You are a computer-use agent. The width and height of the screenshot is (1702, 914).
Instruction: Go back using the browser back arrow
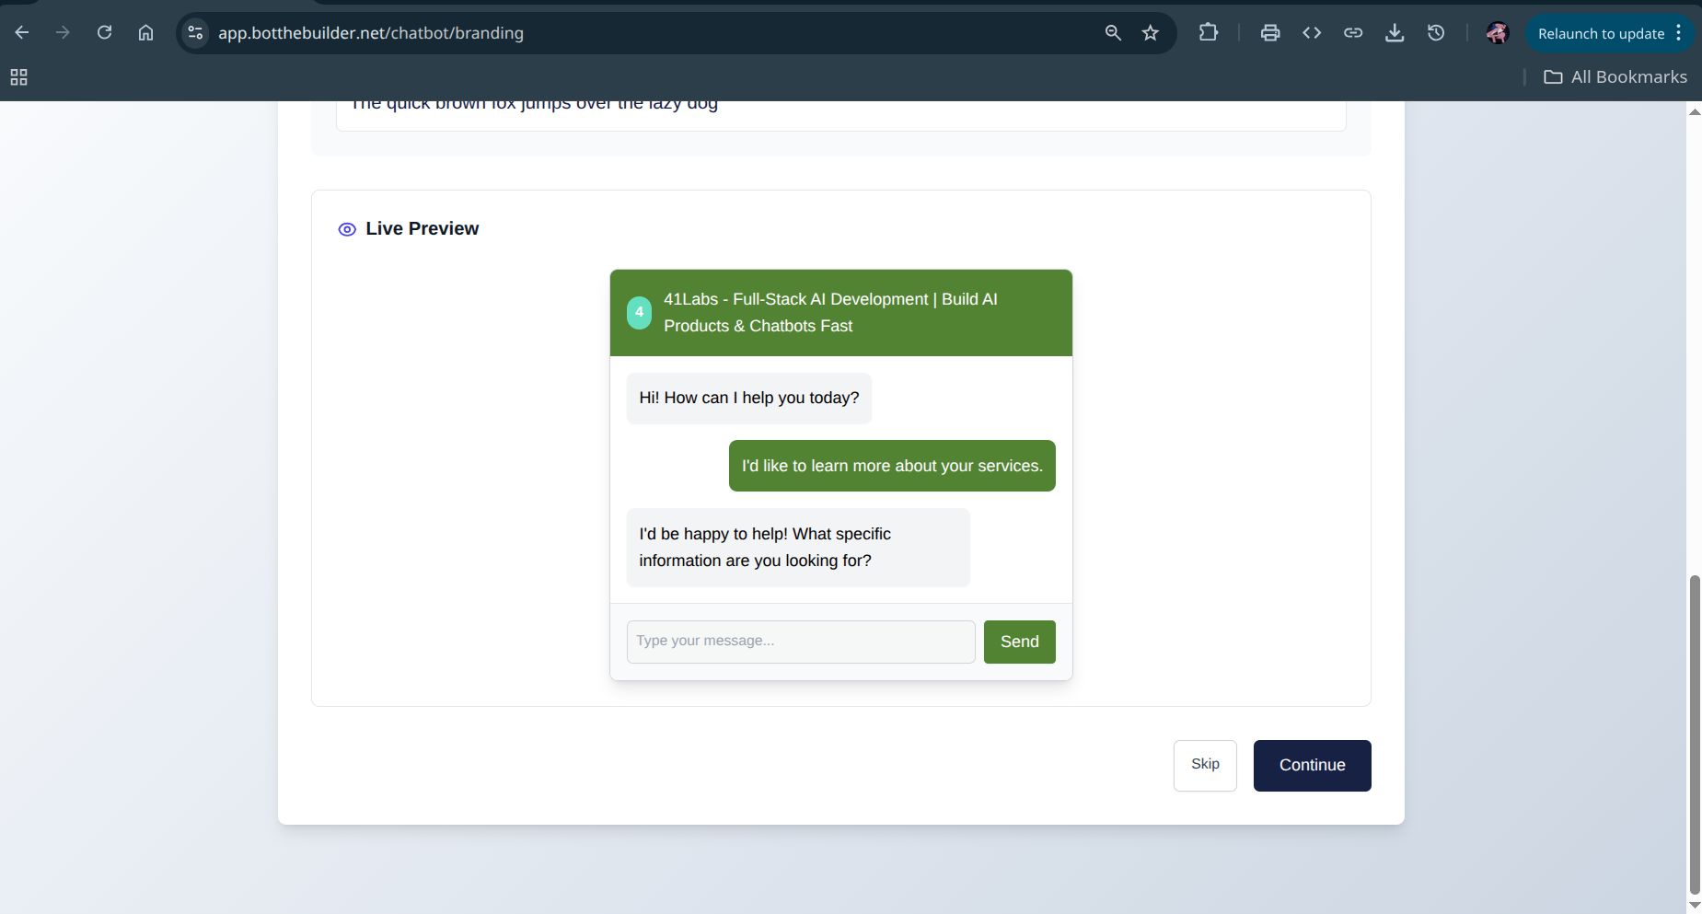click(22, 33)
